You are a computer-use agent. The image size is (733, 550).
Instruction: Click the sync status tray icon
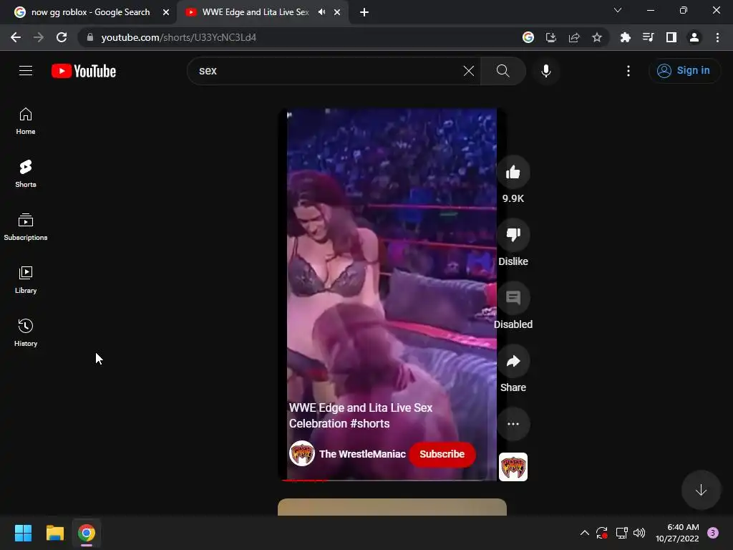[x=601, y=533]
